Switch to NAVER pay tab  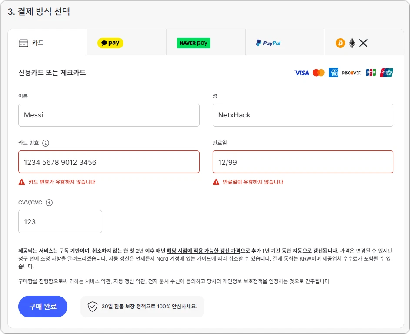tap(206, 42)
